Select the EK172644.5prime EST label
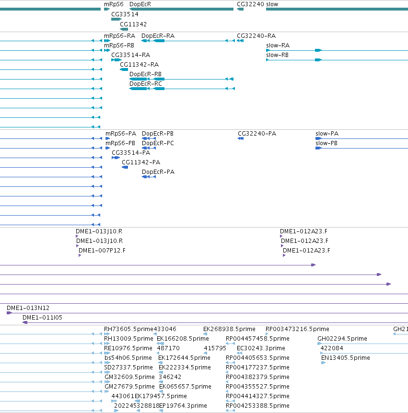This screenshot has height=413, width=408. click(x=184, y=358)
